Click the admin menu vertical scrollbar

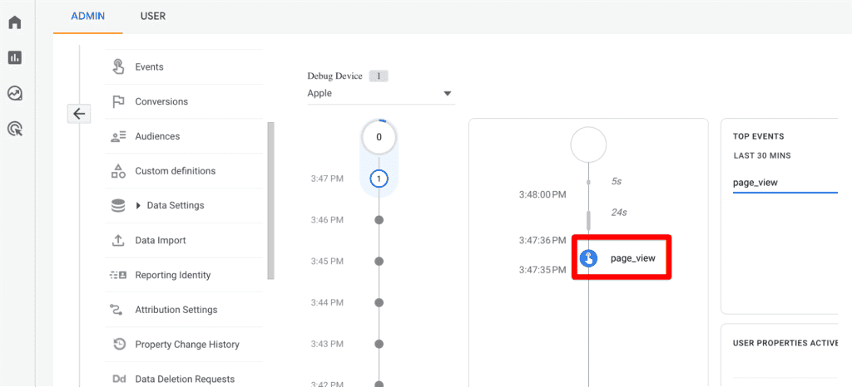point(270,200)
